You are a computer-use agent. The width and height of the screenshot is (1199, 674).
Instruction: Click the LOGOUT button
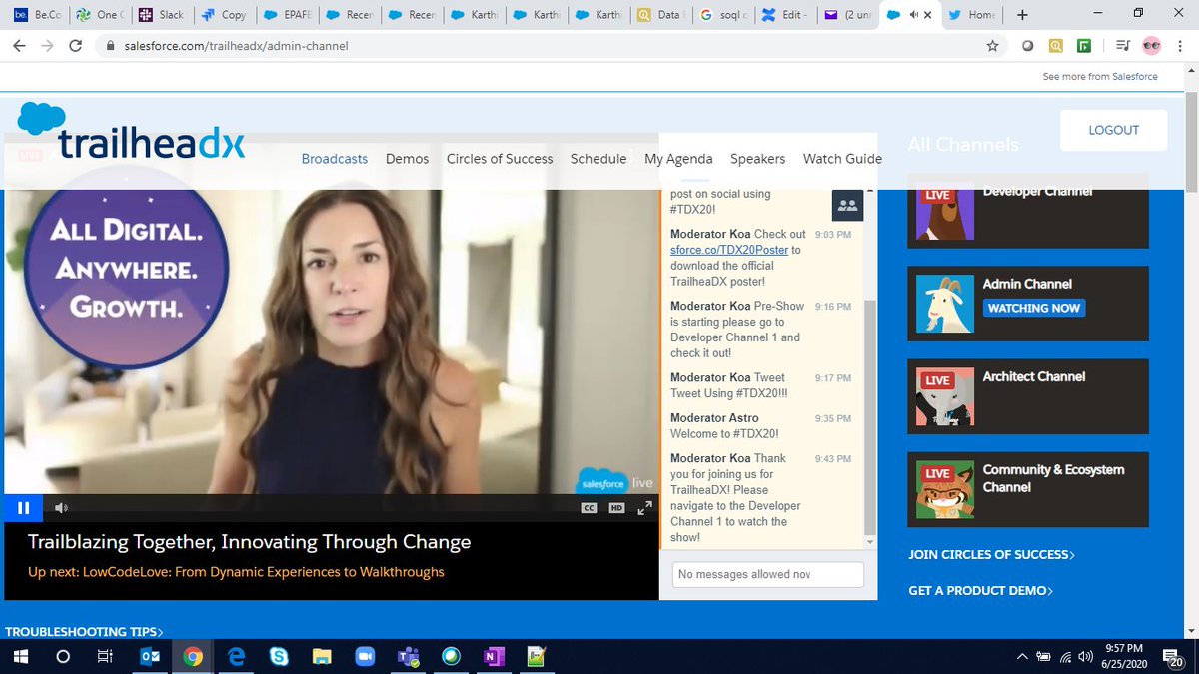pyautogui.click(x=1114, y=130)
